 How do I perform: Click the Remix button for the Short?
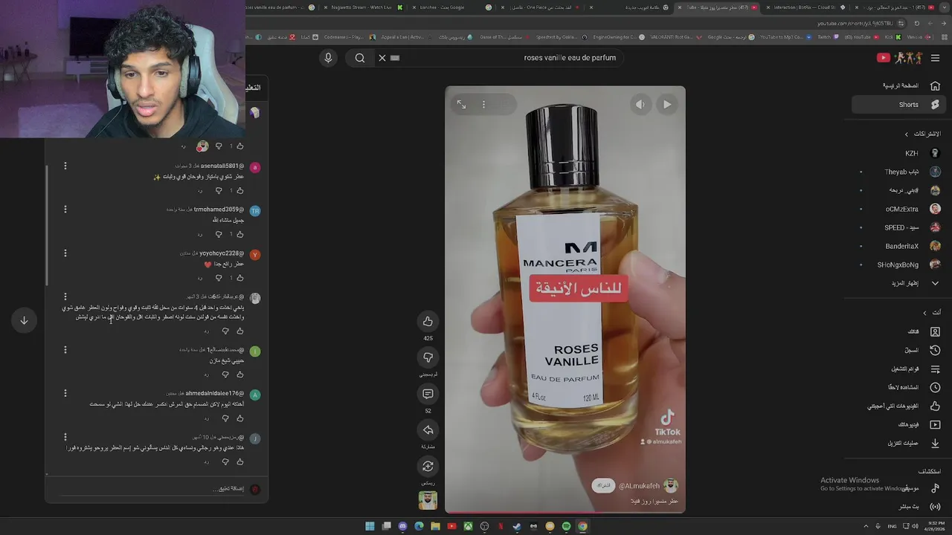[428, 467]
